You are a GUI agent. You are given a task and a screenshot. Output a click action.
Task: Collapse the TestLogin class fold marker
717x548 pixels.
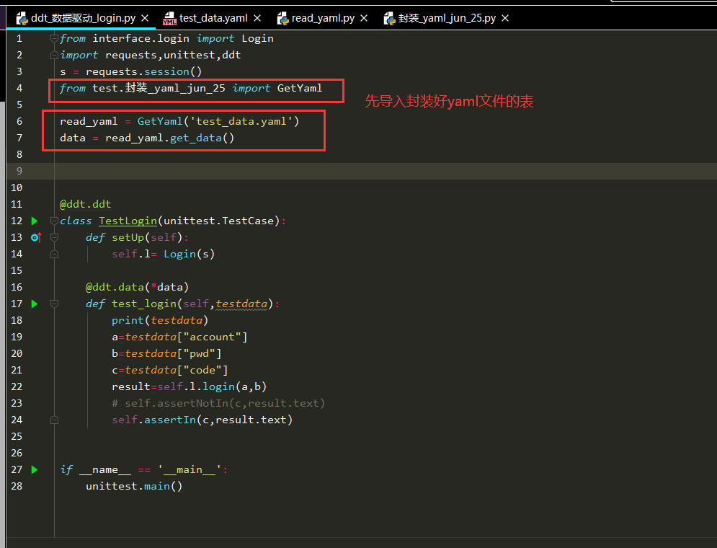53,221
